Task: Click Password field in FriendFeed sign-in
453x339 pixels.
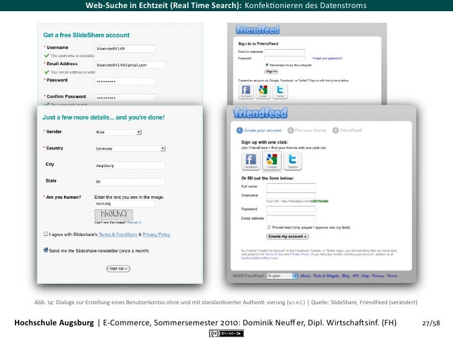Action: pos(285,58)
